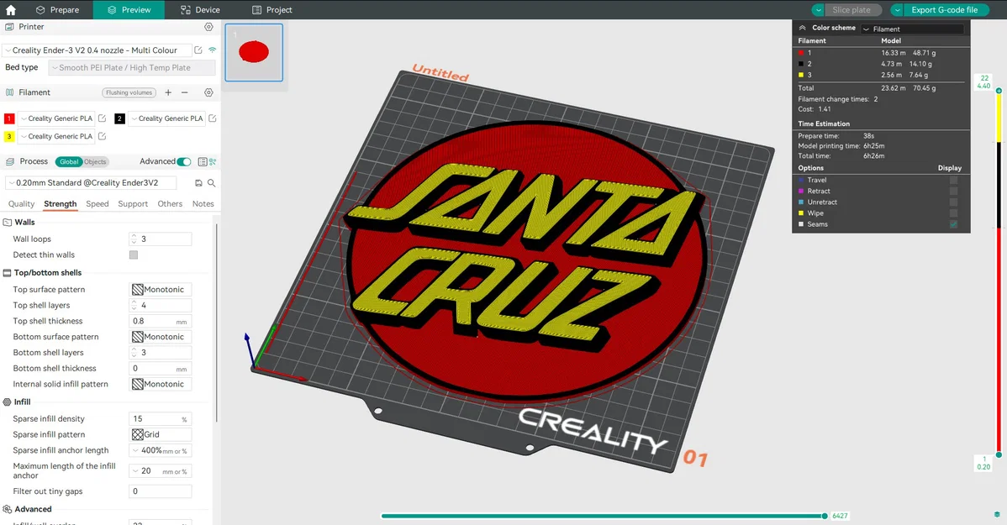The height and width of the screenshot is (525, 1007).
Task: Click the horizontal move progress slider handle
Action: [825, 516]
